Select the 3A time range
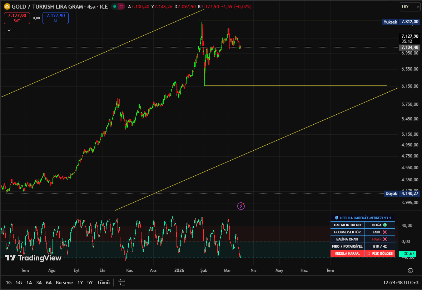The width and height of the screenshot is (422, 290). click(39, 283)
